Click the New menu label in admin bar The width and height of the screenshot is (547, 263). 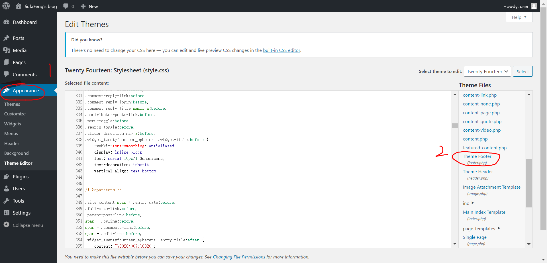pos(93,6)
